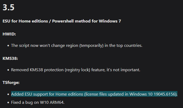Click the highlighted Added ESU support line
Image resolution: width=183 pixels, height=108 pixels.
point(94,94)
